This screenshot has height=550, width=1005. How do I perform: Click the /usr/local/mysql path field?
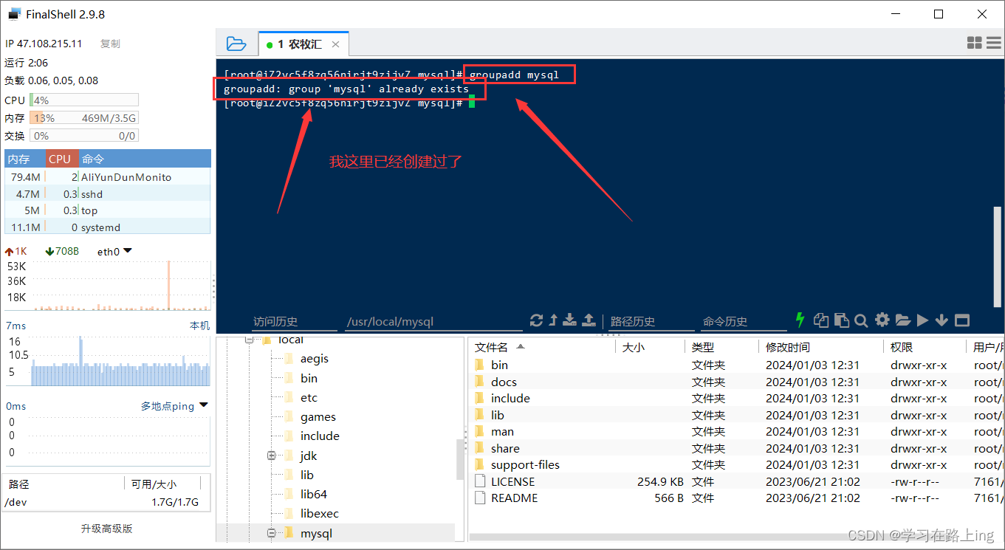(x=433, y=321)
